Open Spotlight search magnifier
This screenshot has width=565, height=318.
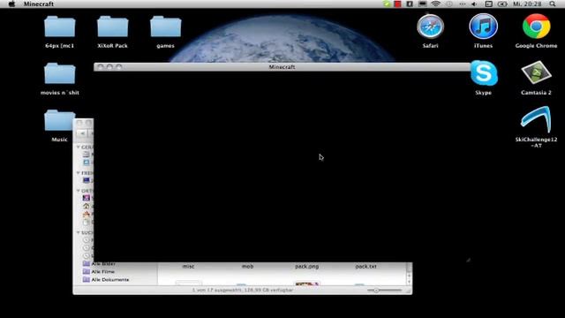[x=553, y=4]
